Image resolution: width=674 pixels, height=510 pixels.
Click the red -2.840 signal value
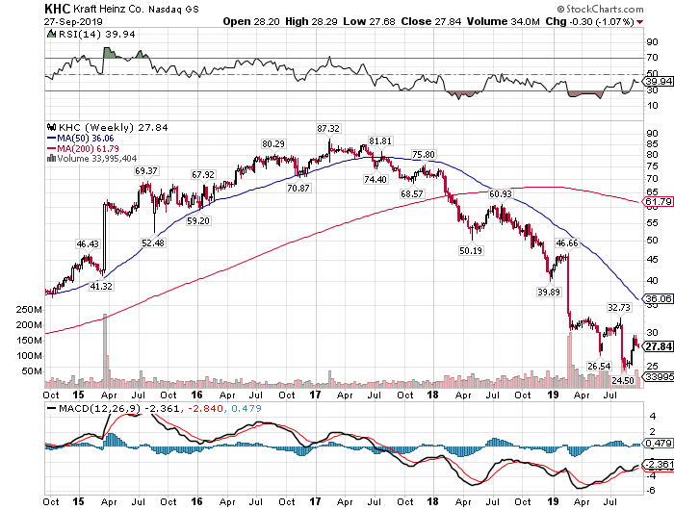point(204,409)
